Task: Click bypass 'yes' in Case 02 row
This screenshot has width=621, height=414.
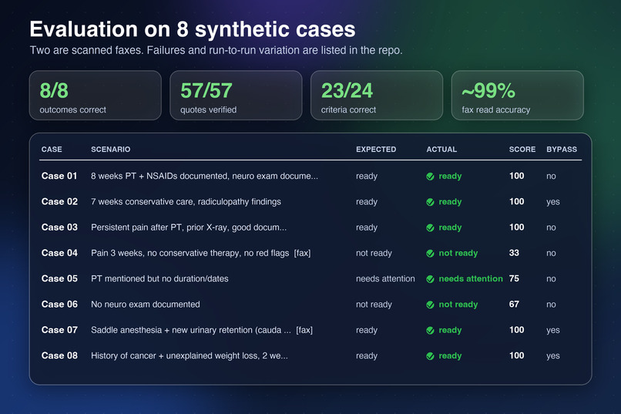Action: click(x=553, y=202)
